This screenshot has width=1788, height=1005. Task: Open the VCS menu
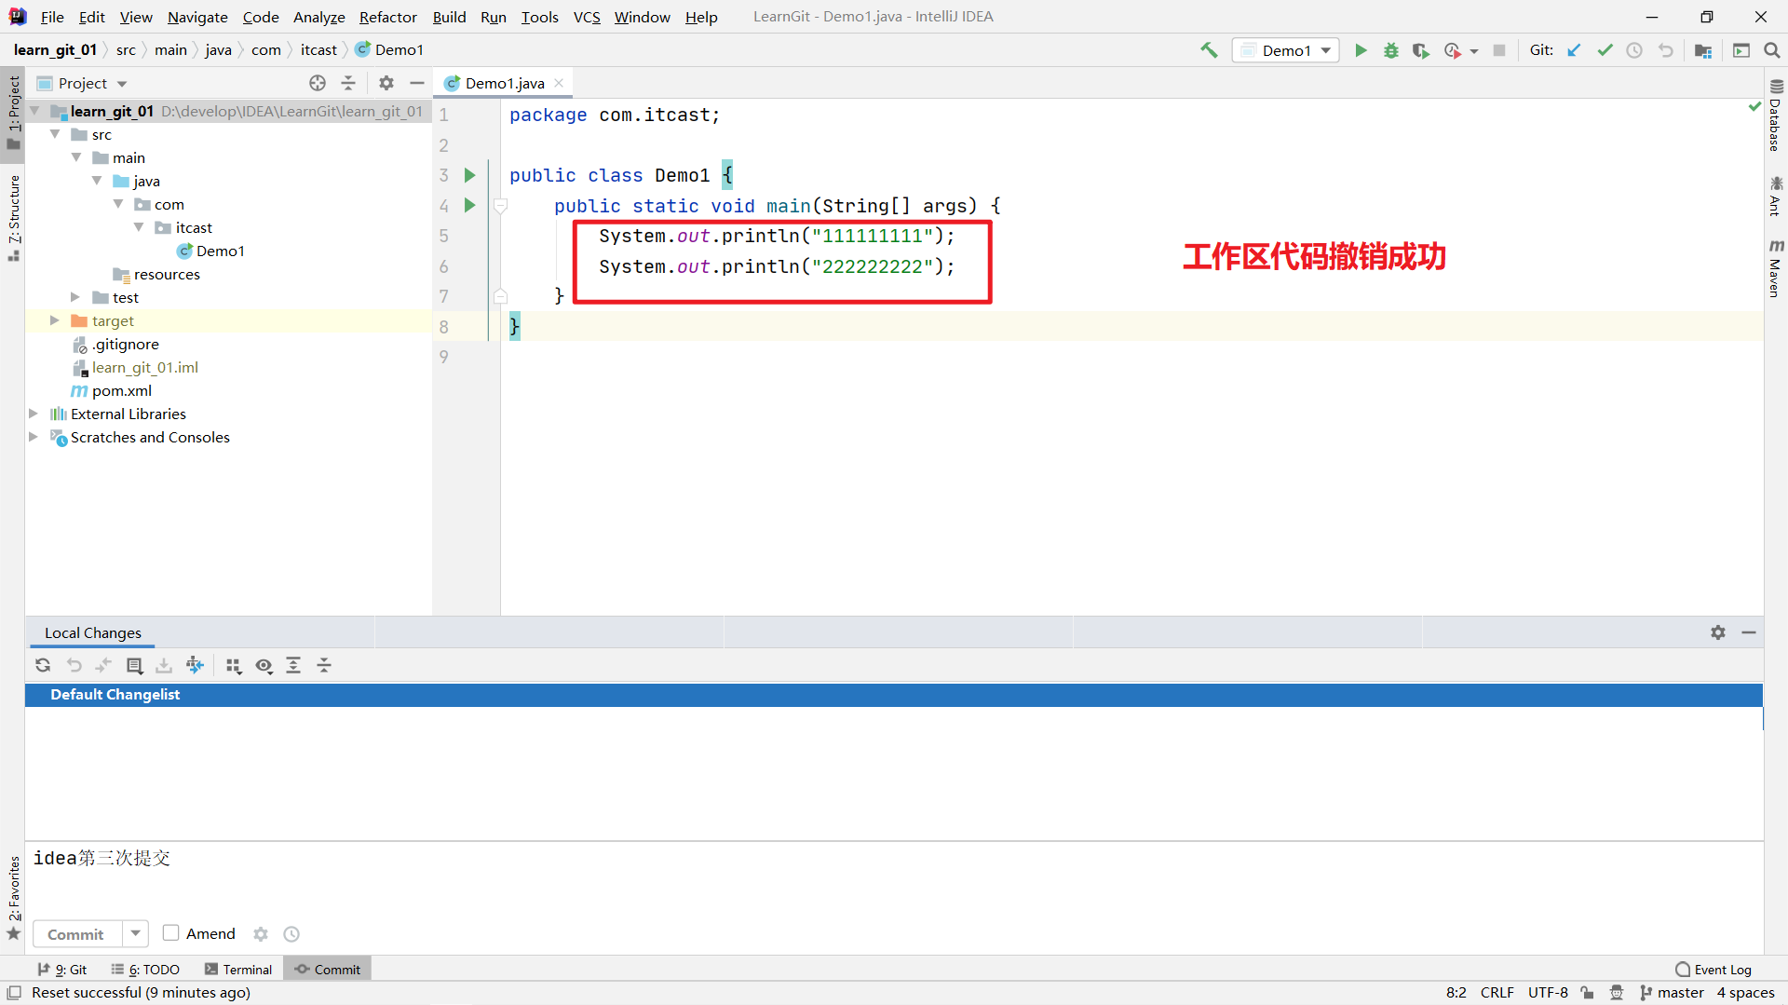(x=587, y=17)
